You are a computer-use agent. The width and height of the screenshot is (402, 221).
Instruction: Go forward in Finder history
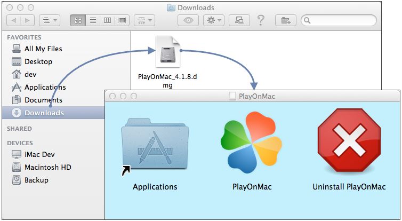(x=27, y=20)
